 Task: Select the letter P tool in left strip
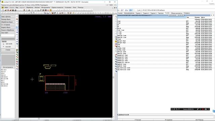(x=17, y=42)
